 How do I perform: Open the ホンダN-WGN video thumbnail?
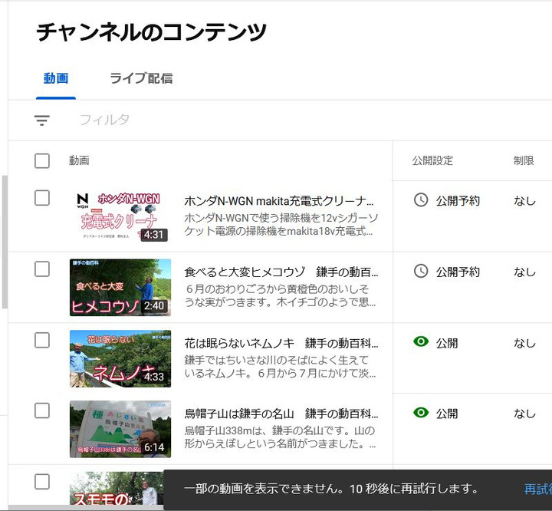coord(120,216)
